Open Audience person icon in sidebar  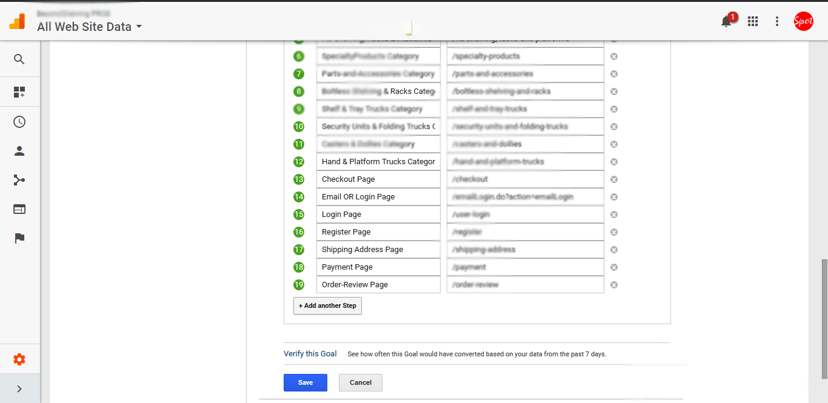click(19, 151)
